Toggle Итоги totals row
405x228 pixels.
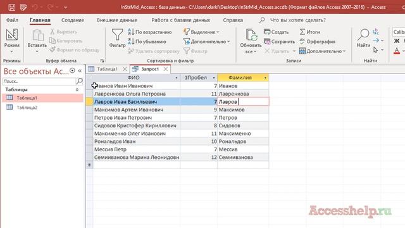click(310, 32)
